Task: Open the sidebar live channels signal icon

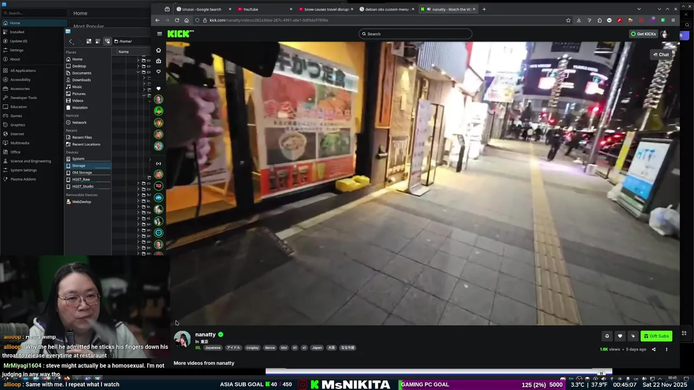Action: pyautogui.click(x=158, y=163)
